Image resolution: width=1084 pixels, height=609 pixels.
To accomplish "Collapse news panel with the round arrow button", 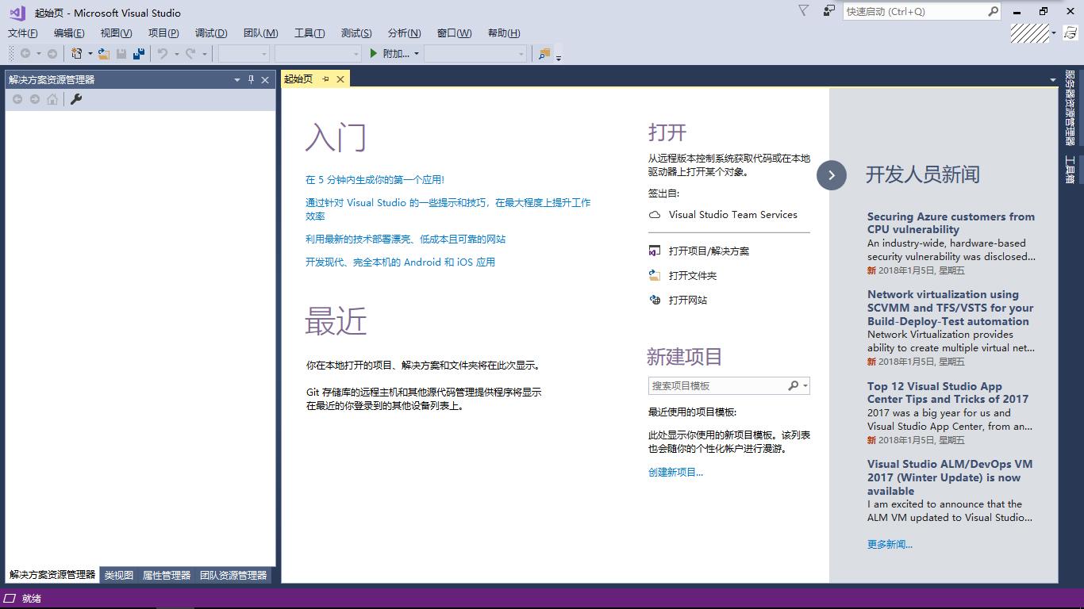I will [x=832, y=175].
